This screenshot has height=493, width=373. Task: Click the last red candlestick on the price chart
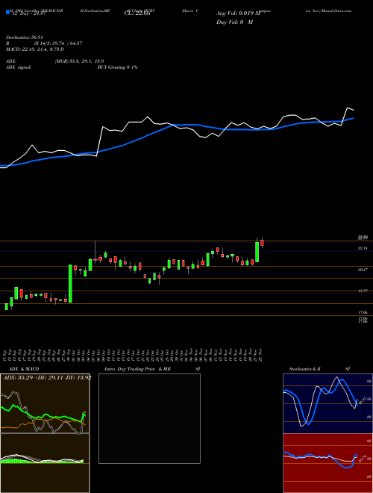click(x=262, y=243)
